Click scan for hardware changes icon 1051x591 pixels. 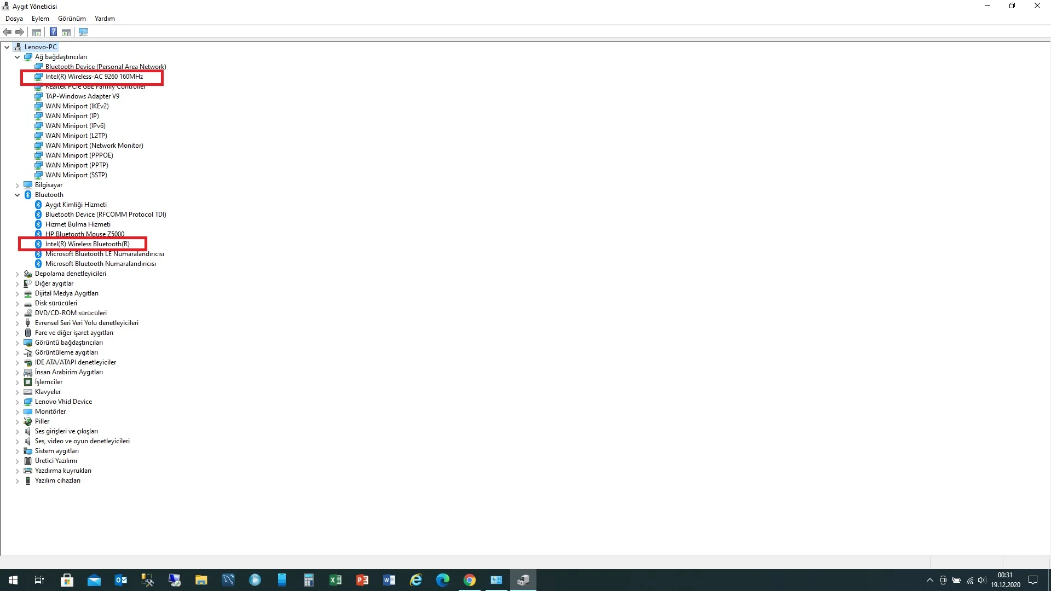[83, 32]
